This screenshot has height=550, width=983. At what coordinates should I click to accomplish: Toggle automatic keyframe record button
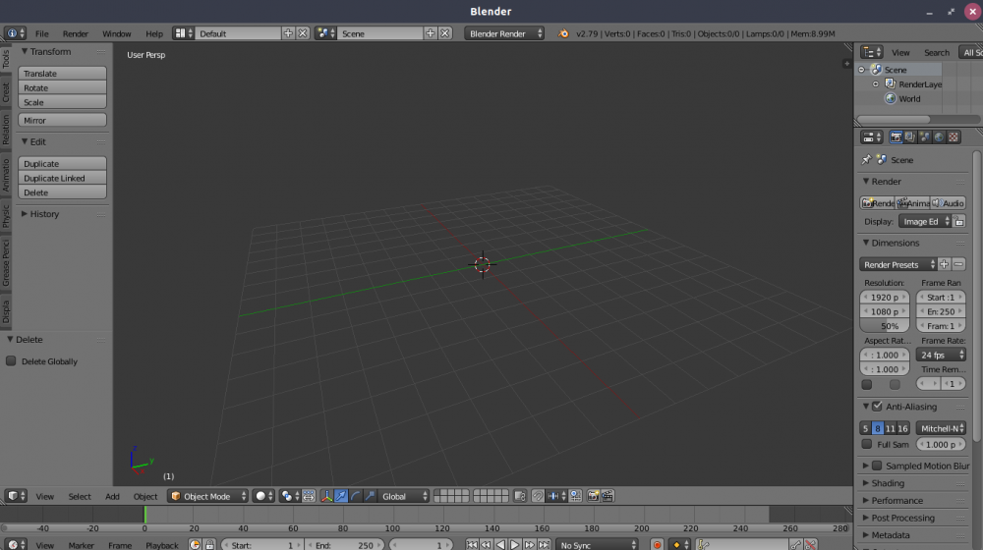pos(657,545)
